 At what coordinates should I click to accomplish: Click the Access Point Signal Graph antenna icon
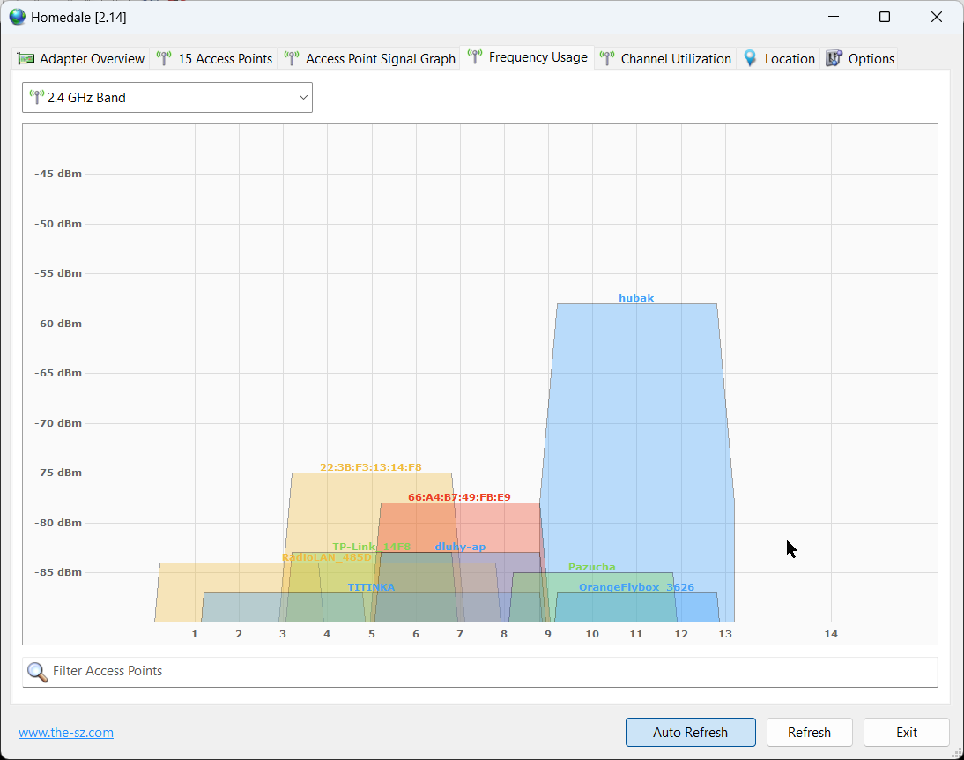pos(292,59)
